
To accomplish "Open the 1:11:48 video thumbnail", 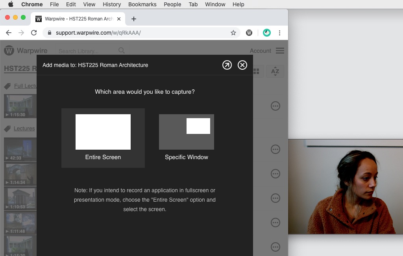I will click(20, 223).
